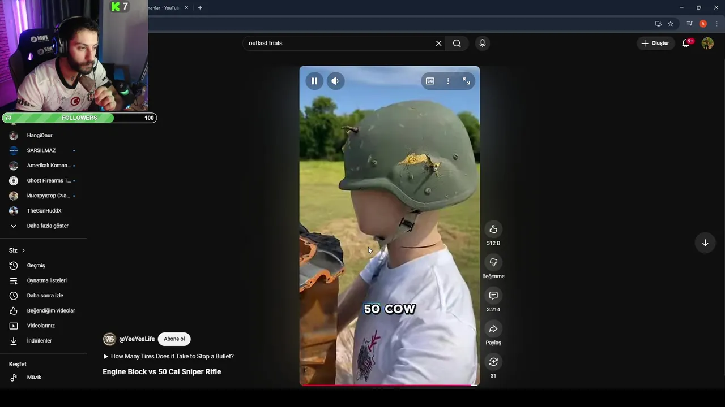Pause the Shorts video
The width and height of the screenshot is (725, 407).
tap(314, 81)
